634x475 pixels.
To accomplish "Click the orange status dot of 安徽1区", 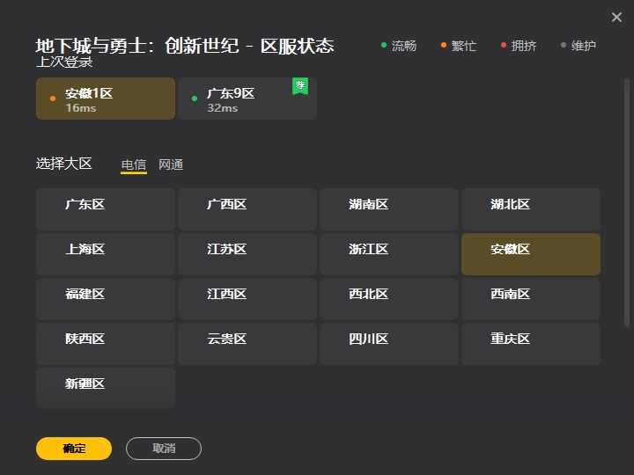I will click(x=53, y=99).
